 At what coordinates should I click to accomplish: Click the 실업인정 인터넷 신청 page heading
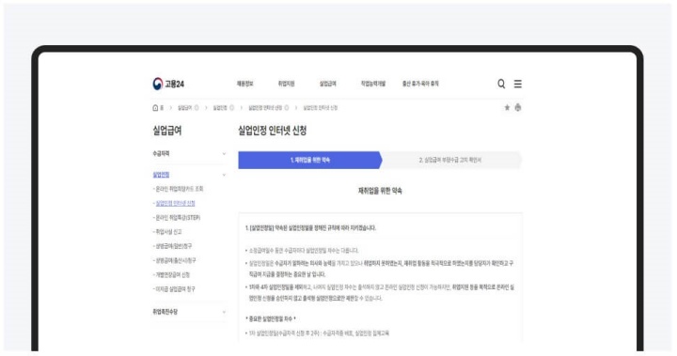click(x=273, y=131)
